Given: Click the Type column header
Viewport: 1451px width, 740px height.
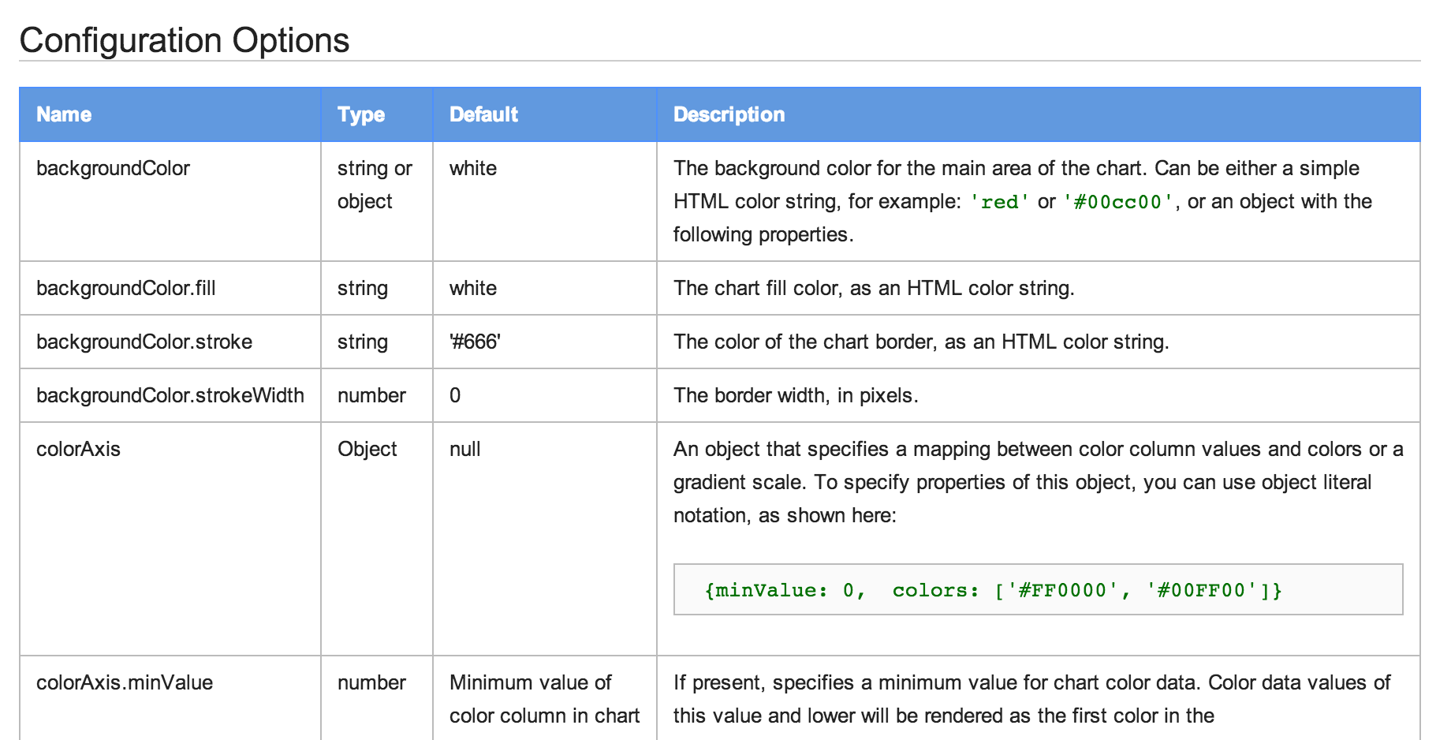Looking at the screenshot, I should (x=360, y=114).
